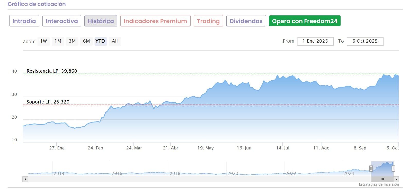The width and height of the screenshot is (409, 189).
Task: Click the navigator scrollbar right arrow
Action: 396,179
